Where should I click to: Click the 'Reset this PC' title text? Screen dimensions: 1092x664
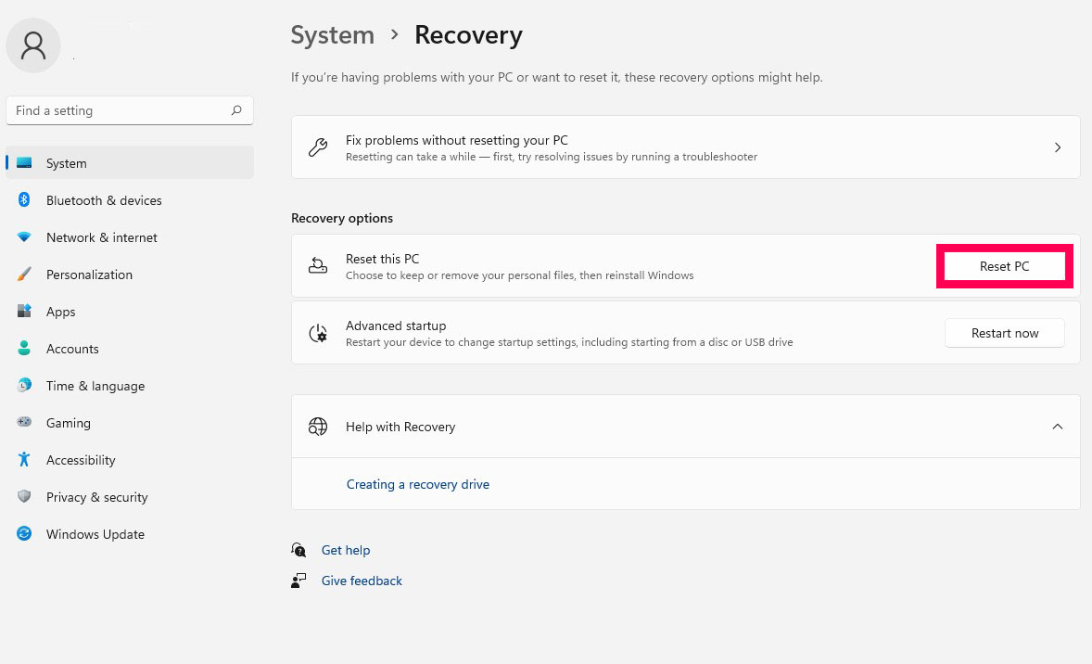pyautogui.click(x=382, y=259)
